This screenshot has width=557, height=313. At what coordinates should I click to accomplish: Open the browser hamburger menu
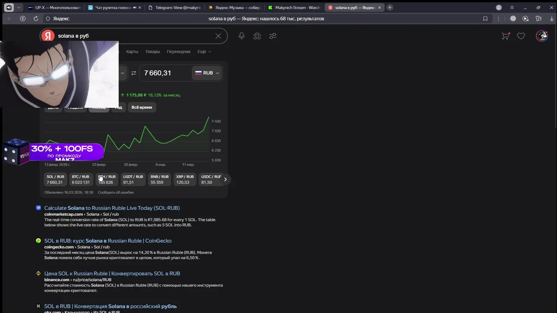pyautogui.click(x=512, y=7)
